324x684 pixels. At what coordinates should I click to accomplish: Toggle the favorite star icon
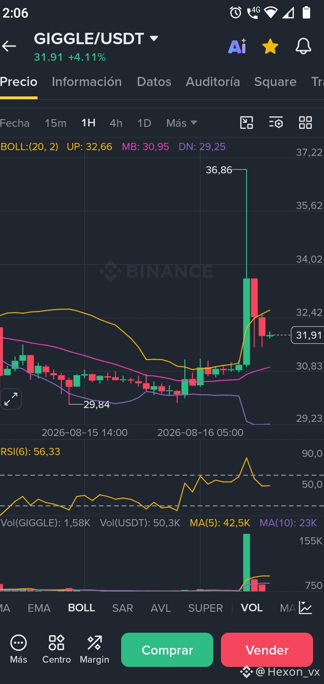coord(270,46)
